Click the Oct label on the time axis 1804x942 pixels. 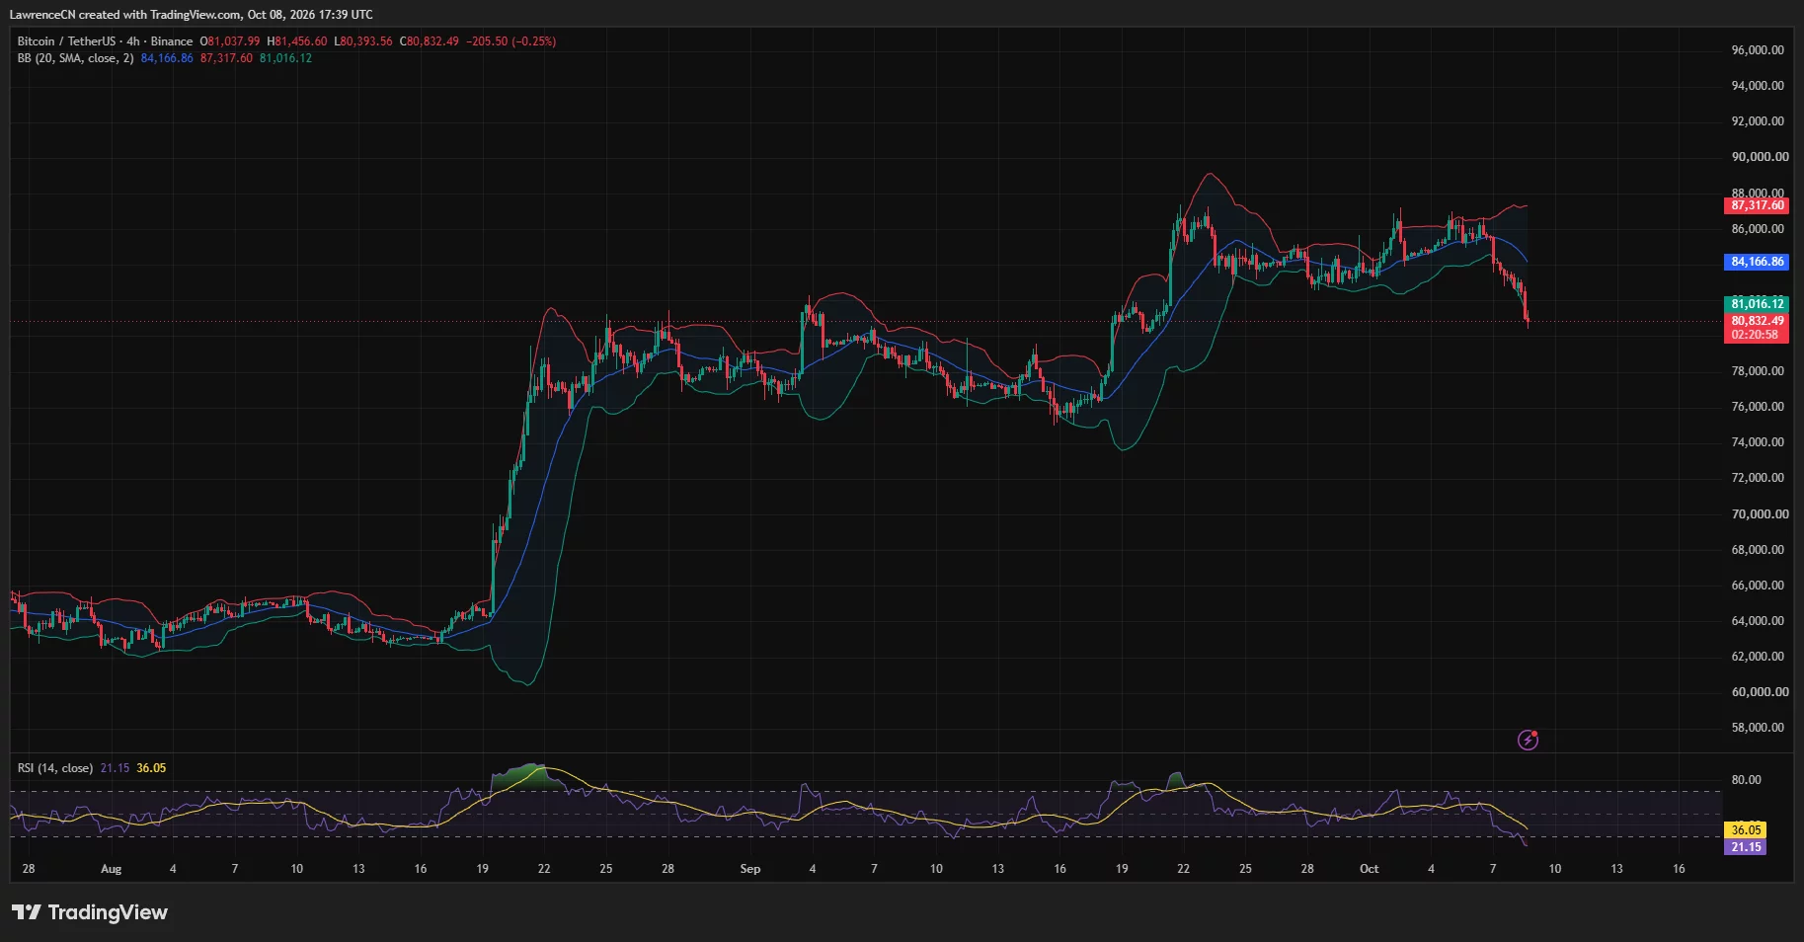click(1369, 869)
